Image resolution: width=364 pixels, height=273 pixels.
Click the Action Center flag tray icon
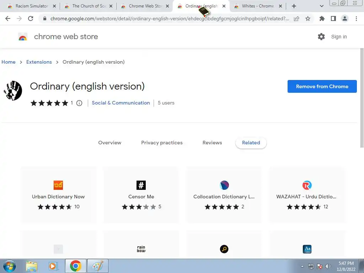pos(320,266)
